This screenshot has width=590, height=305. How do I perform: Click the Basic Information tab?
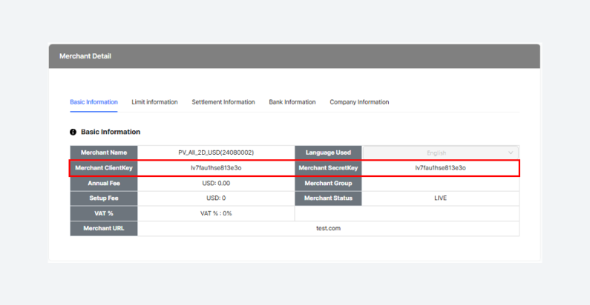(x=94, y=102)
